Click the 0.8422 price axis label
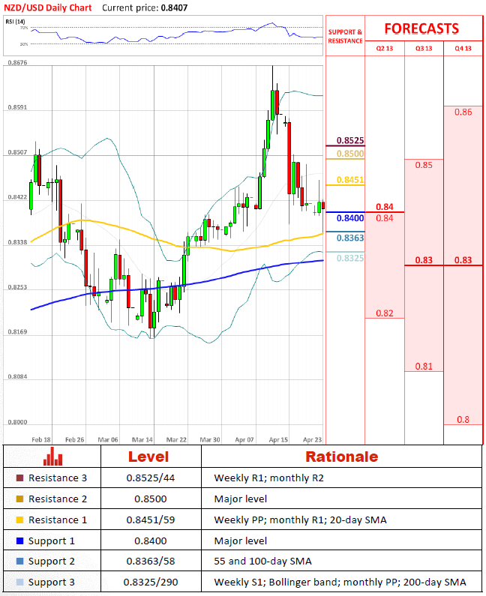The width and height of the screenshot is (486, 596). [x=17, y=197]
